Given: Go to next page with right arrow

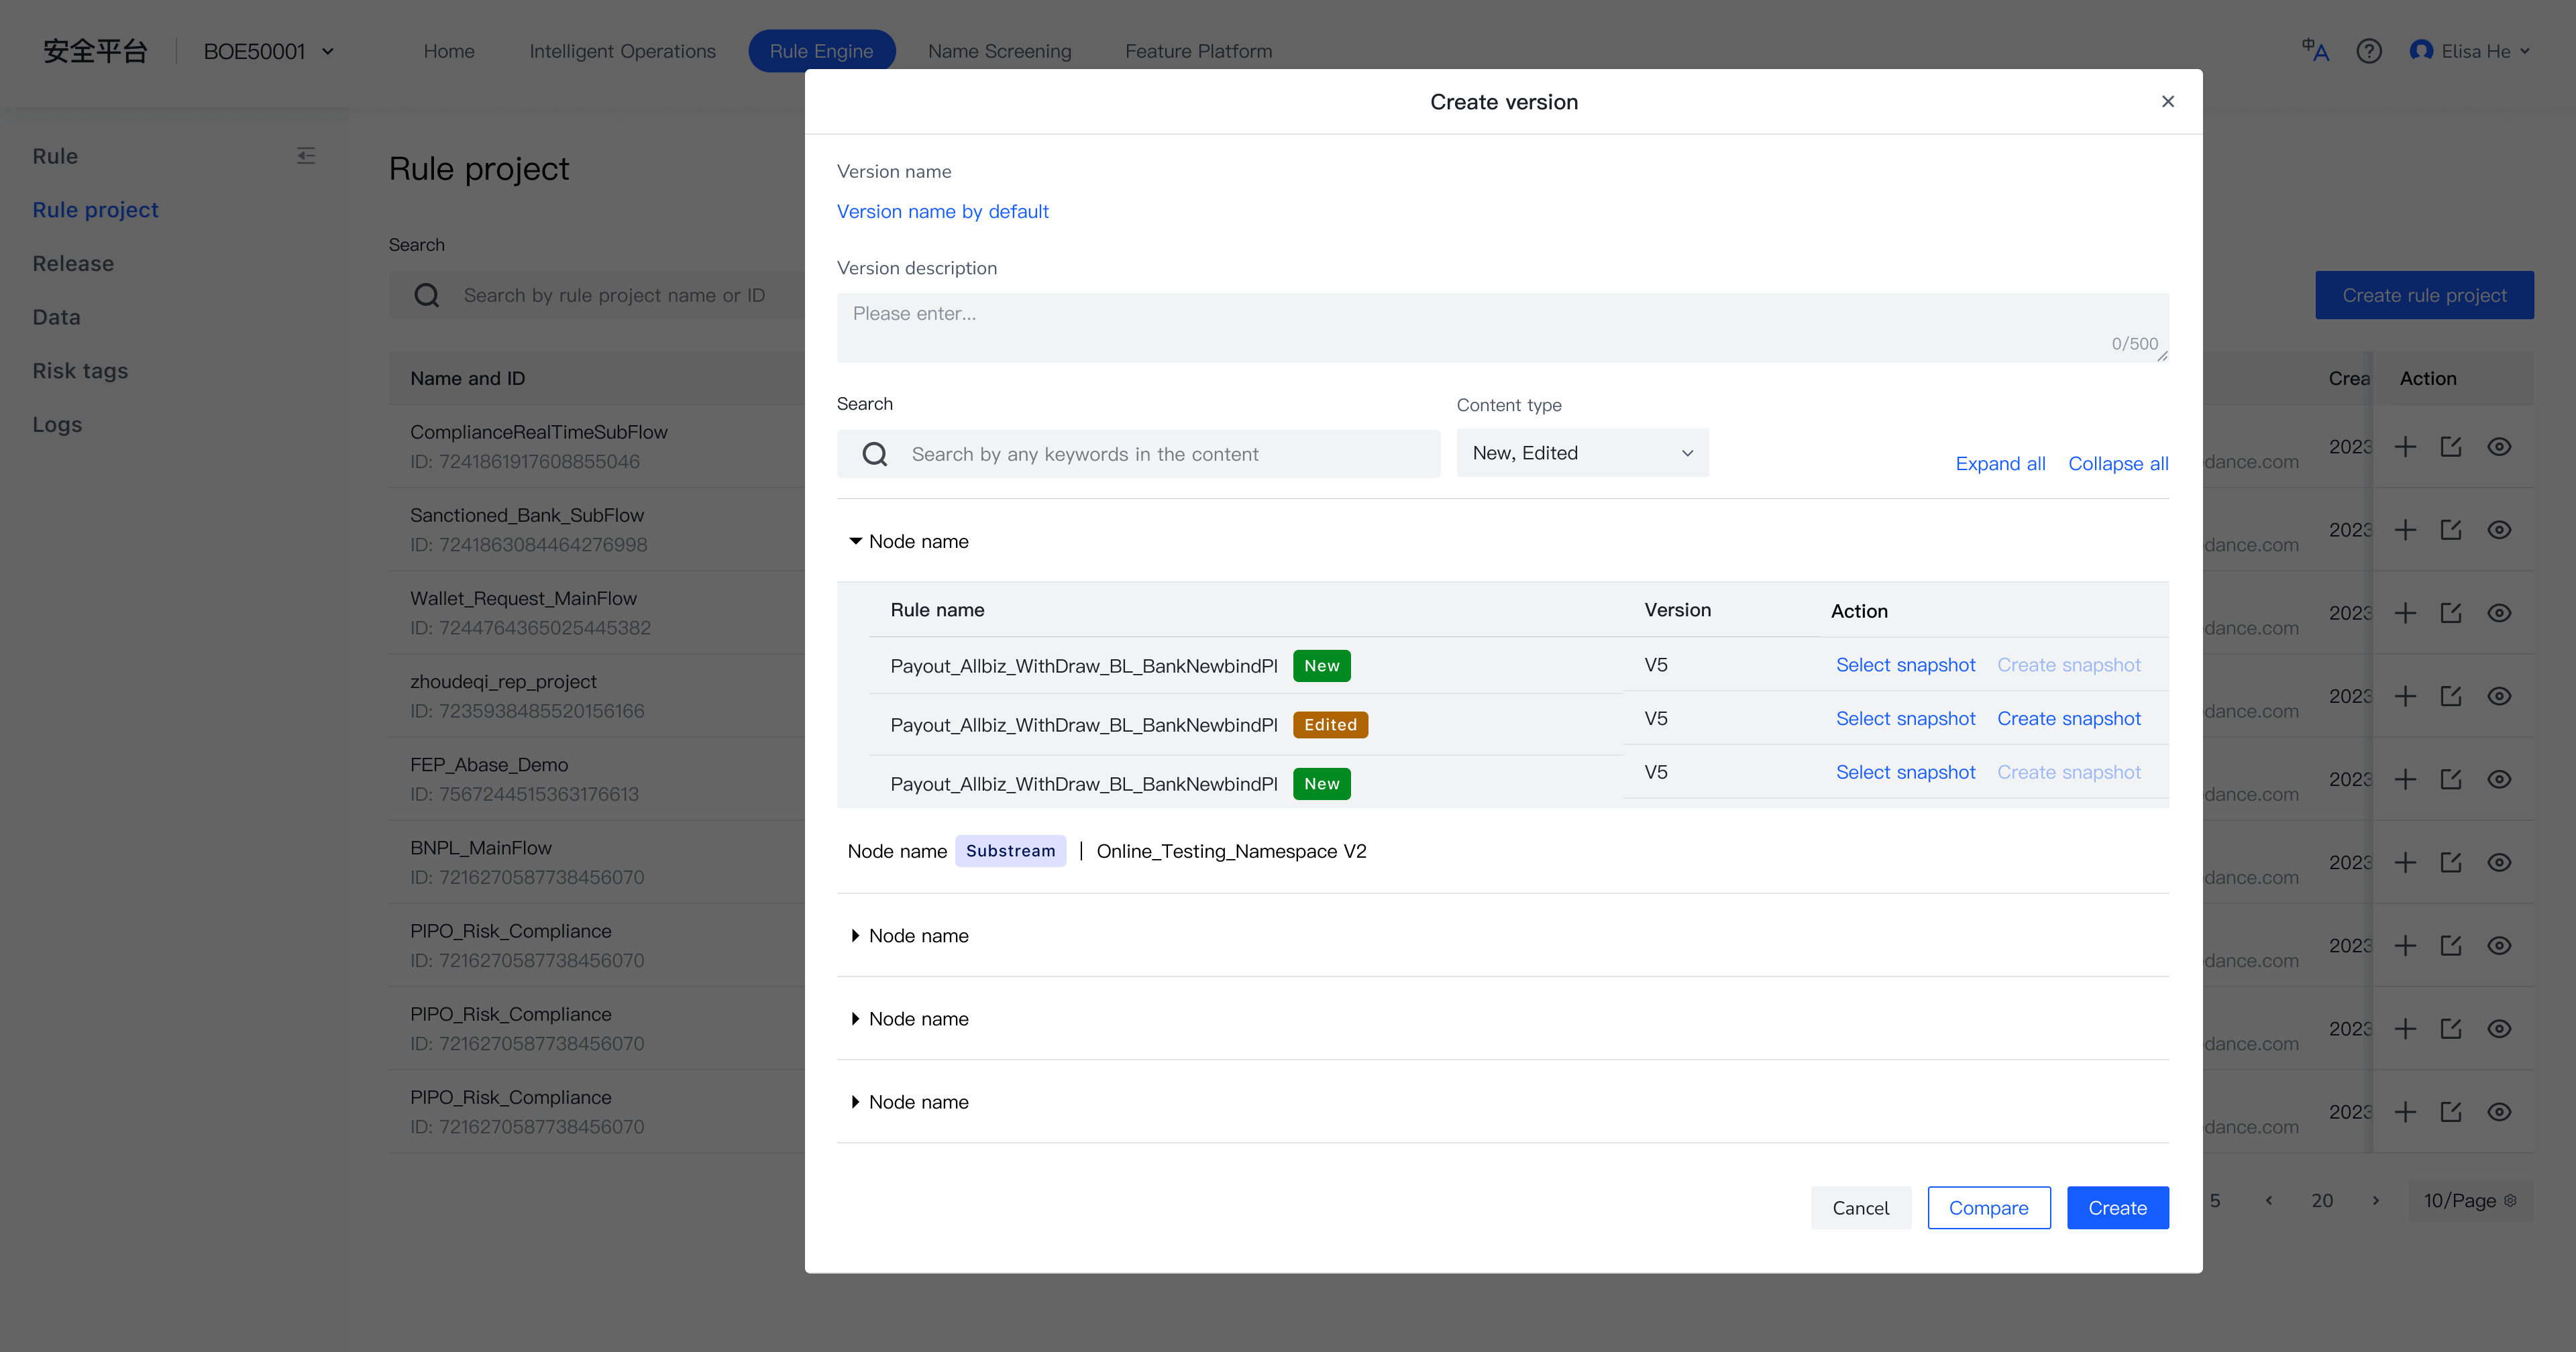Looking at the screenshot, I should tap(2376, 1200).
